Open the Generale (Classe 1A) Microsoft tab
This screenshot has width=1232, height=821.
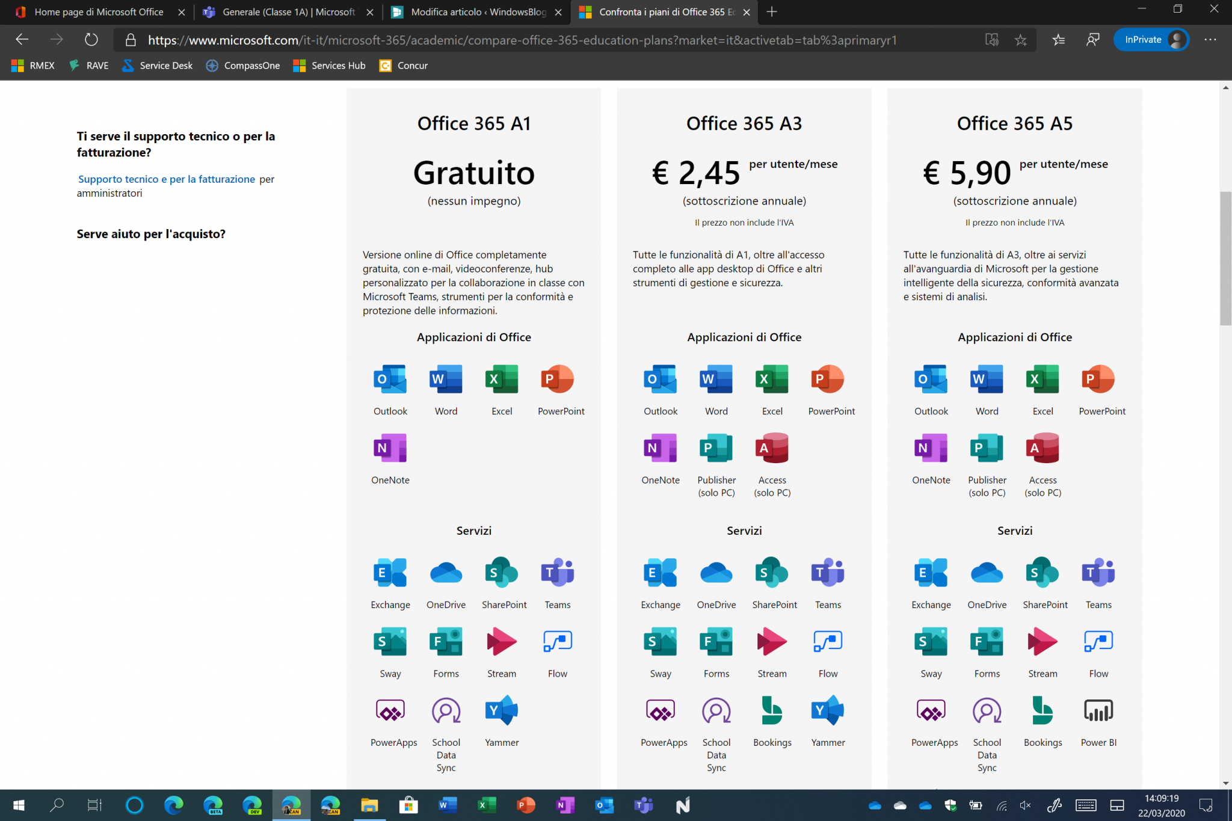283,11
